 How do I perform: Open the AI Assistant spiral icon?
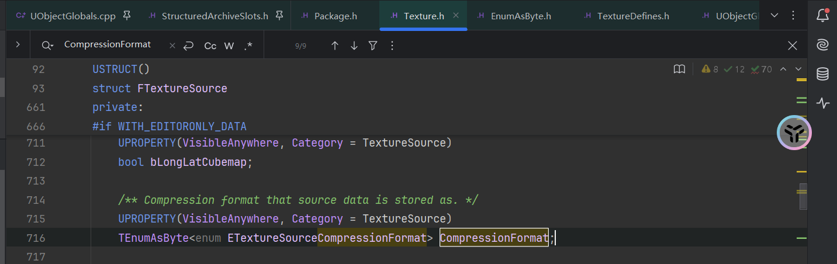(x=822, y=45)
